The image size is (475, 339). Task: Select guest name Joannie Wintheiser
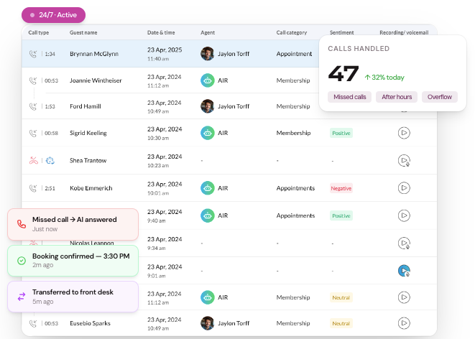(x=96, y=80)
